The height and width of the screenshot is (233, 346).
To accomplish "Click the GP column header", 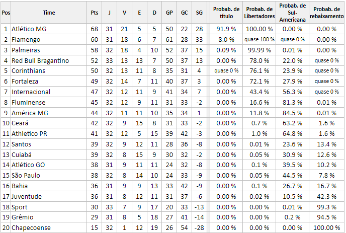I will coord(169,13).
